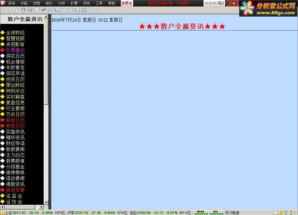Open 同花日历 in the sidebar
Screen dimensions: 298x215
pyautogui.click(x=15, y=56)
